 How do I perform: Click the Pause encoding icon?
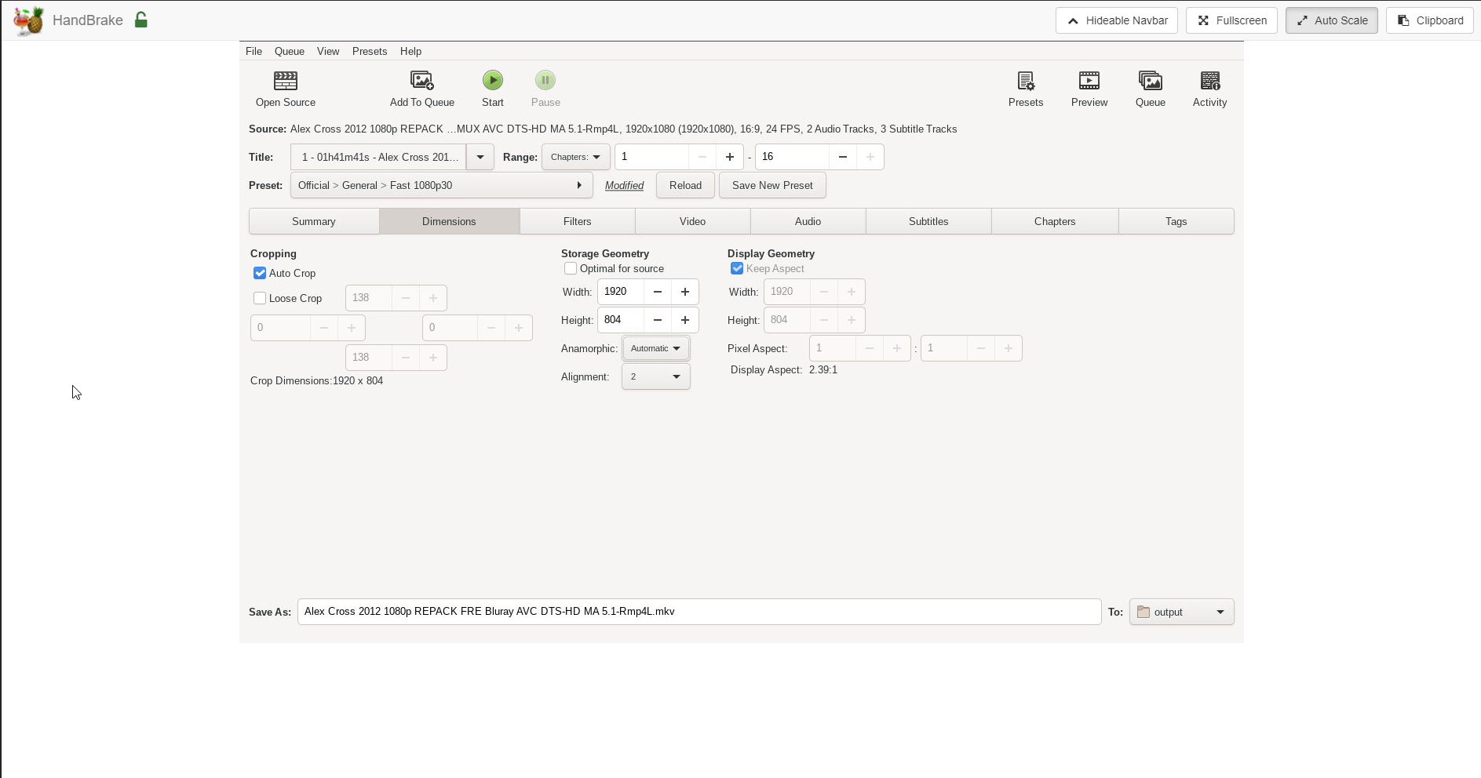point(545,79)
